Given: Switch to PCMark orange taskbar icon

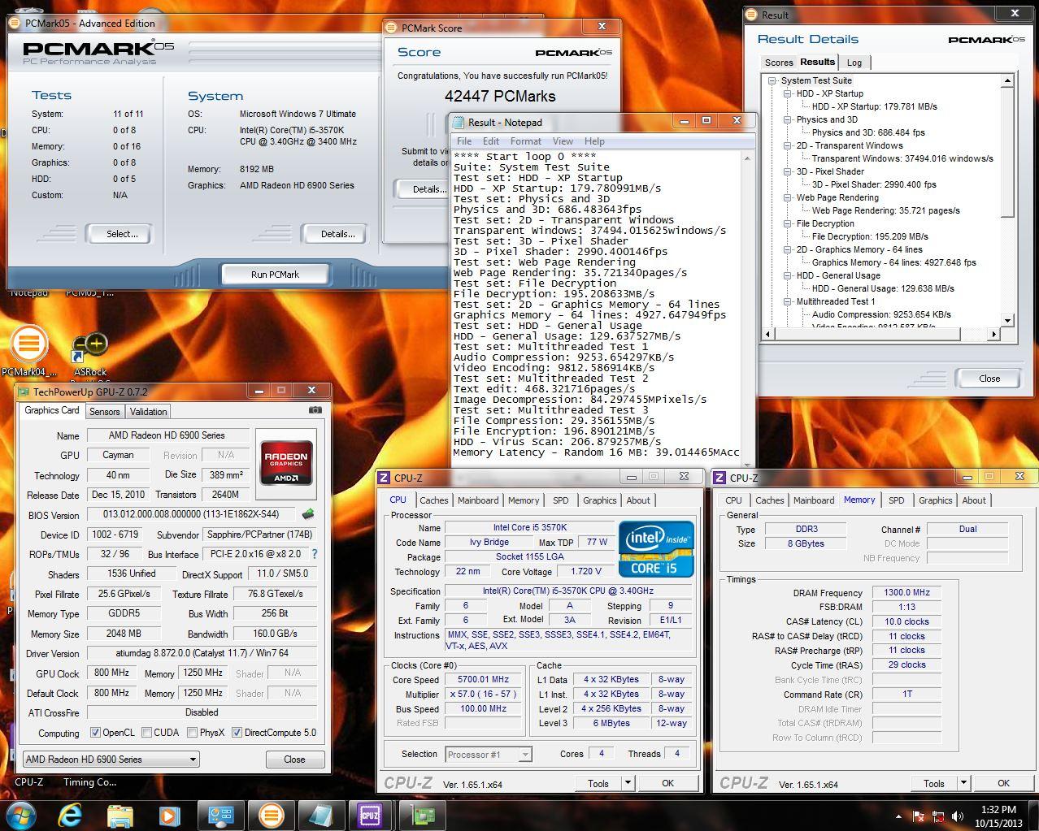Looking at the screenshot, I should point(271,815).
